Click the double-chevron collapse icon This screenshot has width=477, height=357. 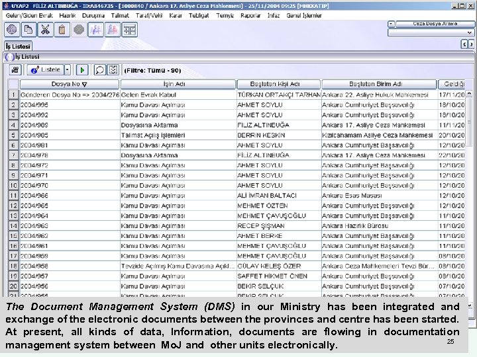[x=113, y=70]
